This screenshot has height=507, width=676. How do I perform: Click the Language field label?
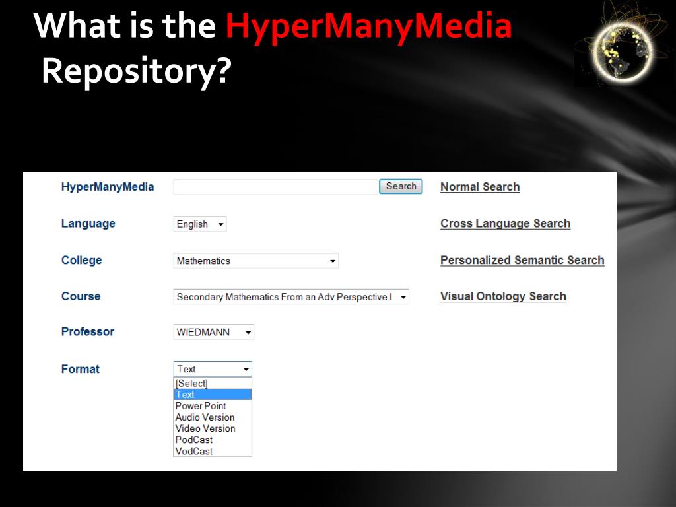88,223
